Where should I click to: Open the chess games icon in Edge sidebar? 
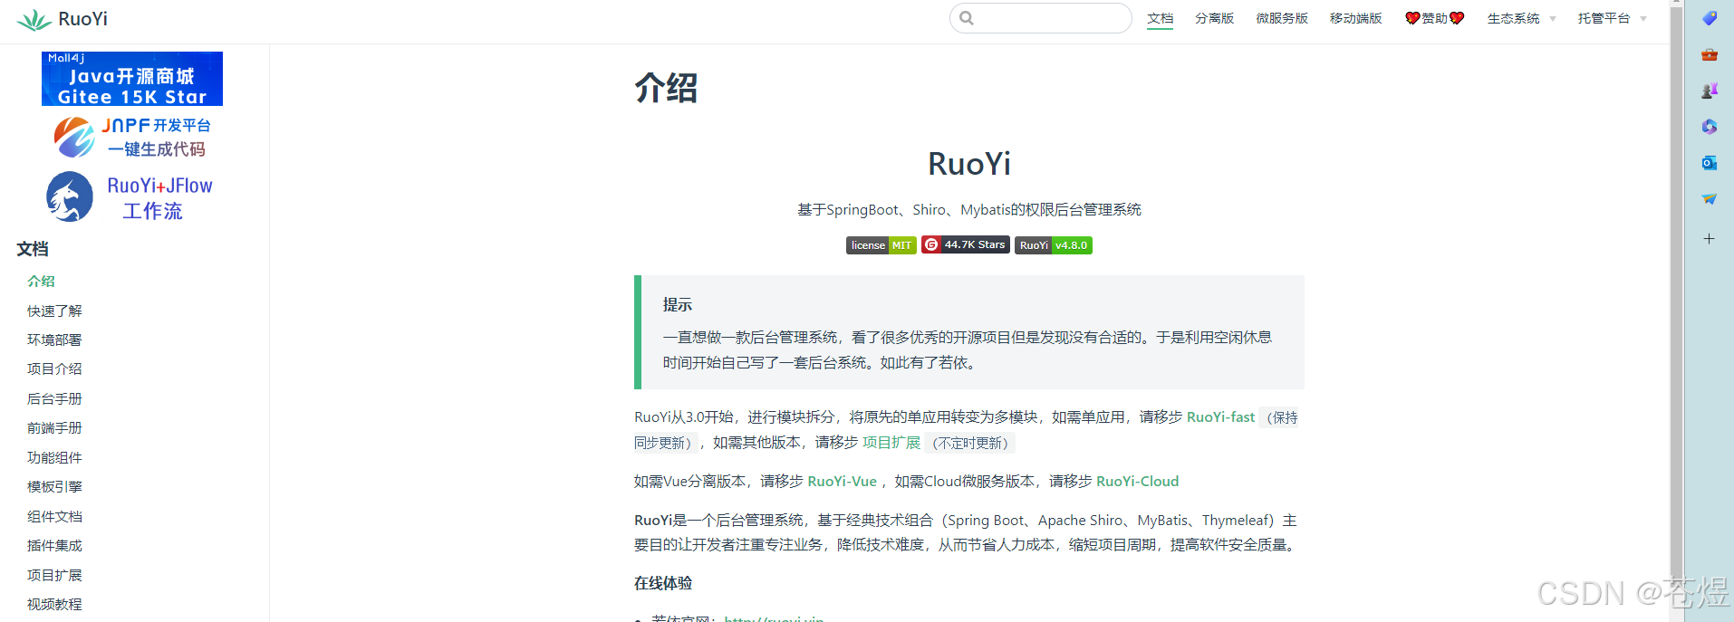(x=1710, y=91)
